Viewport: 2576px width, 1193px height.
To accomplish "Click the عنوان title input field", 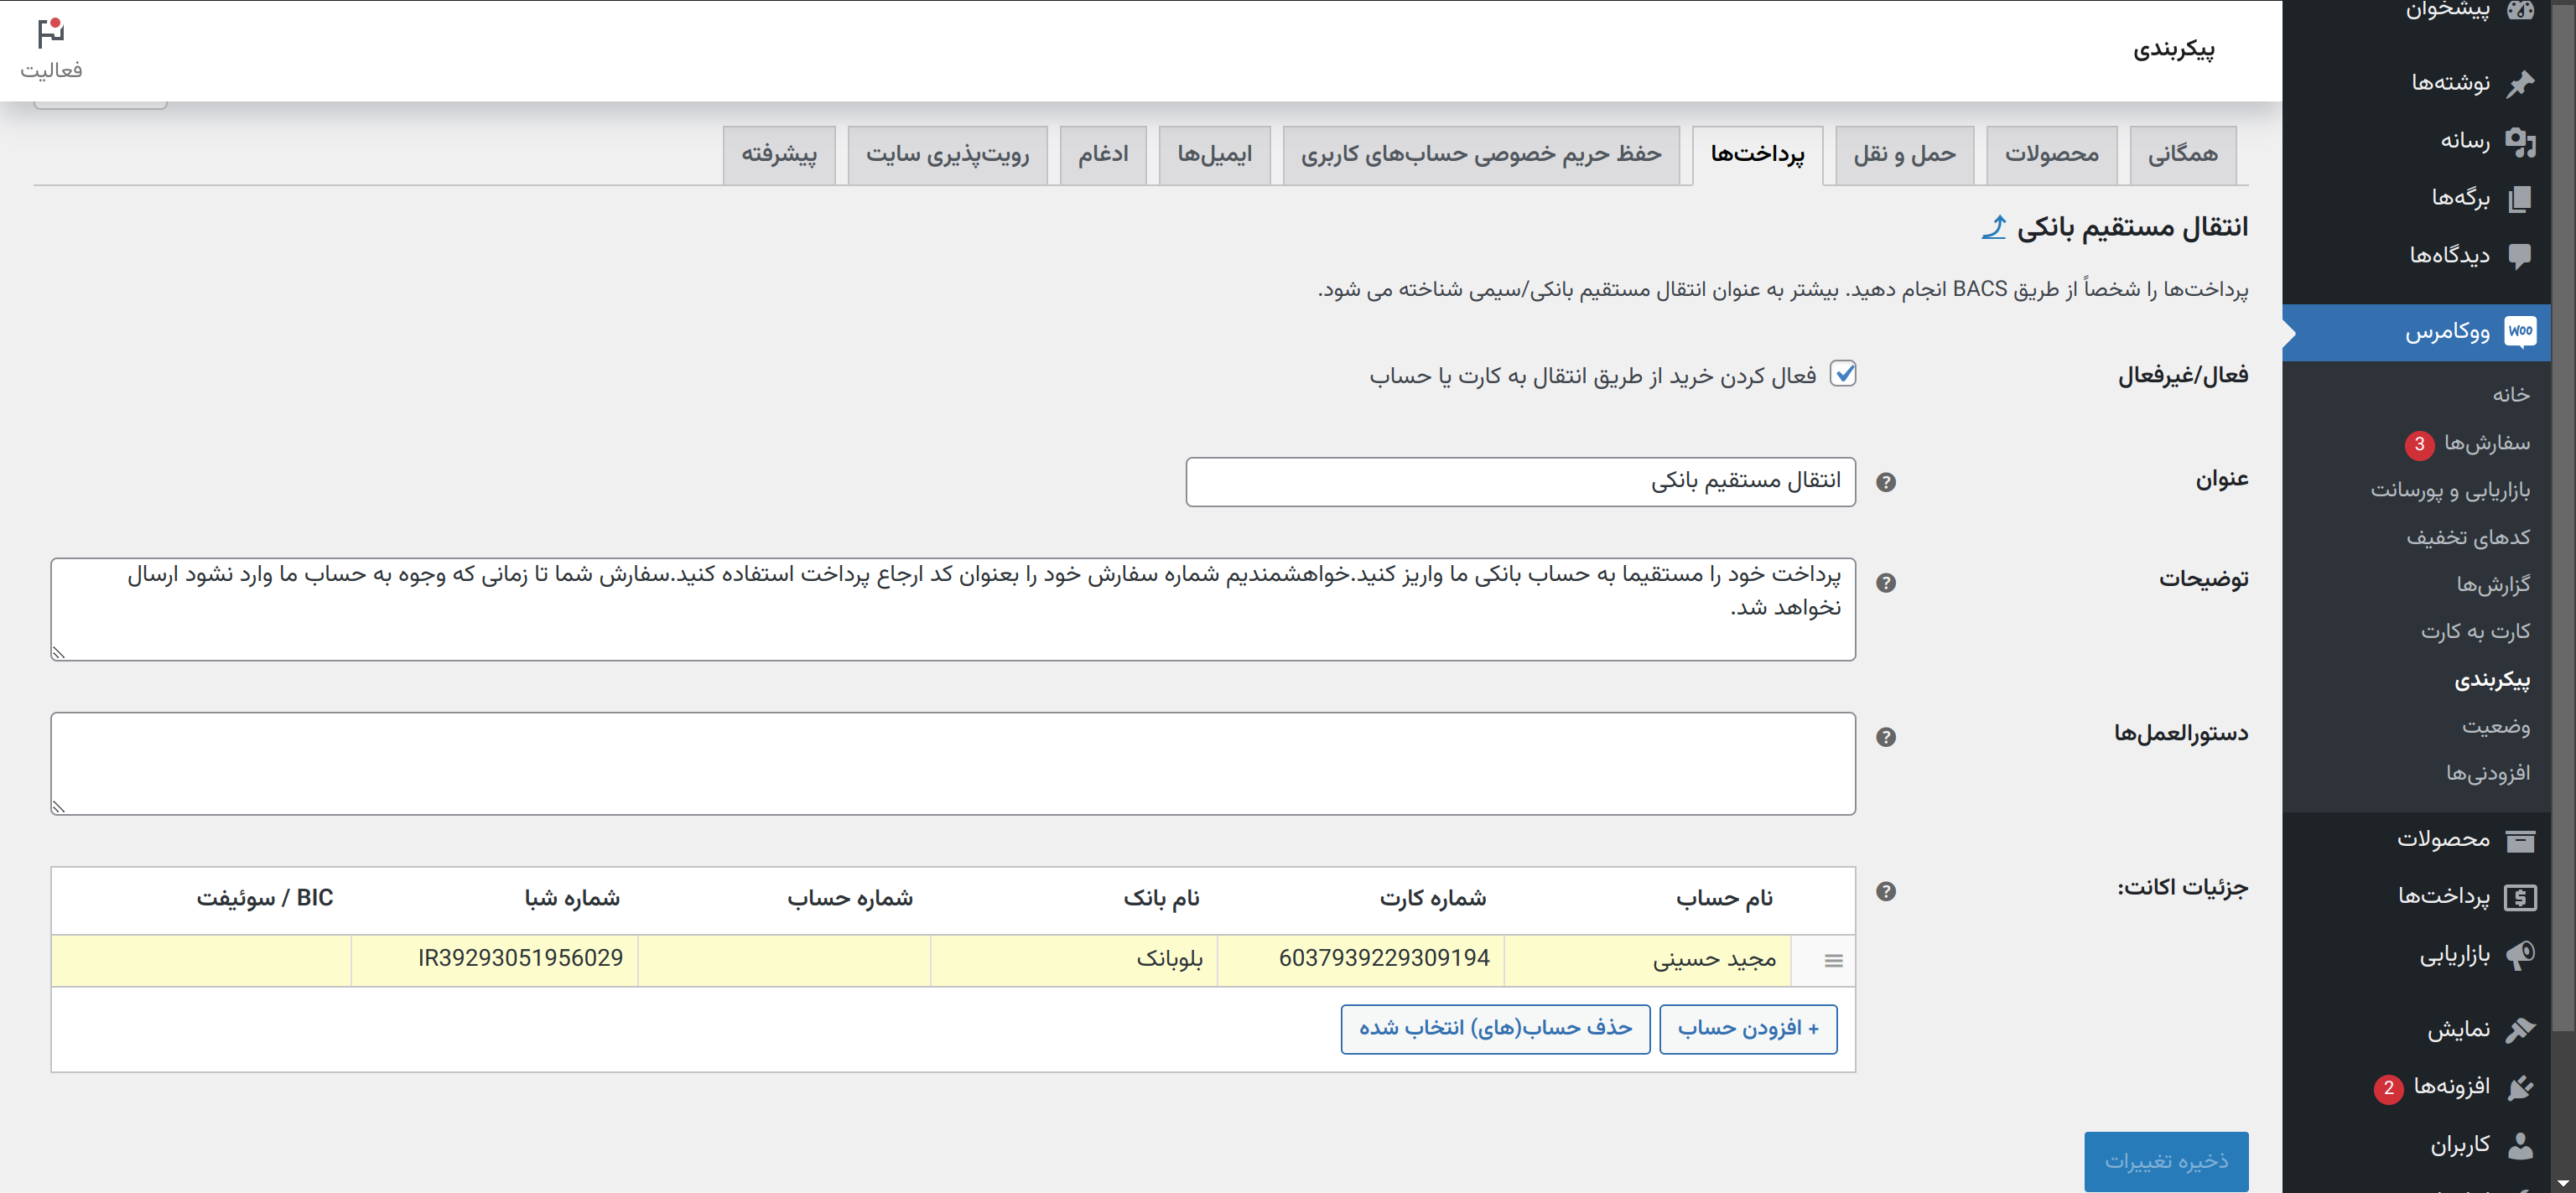I will click(x=1520, y=482).
